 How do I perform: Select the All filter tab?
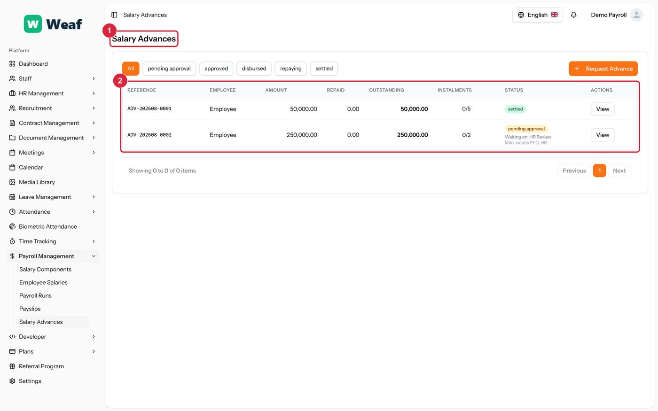(x=131, y=69)
